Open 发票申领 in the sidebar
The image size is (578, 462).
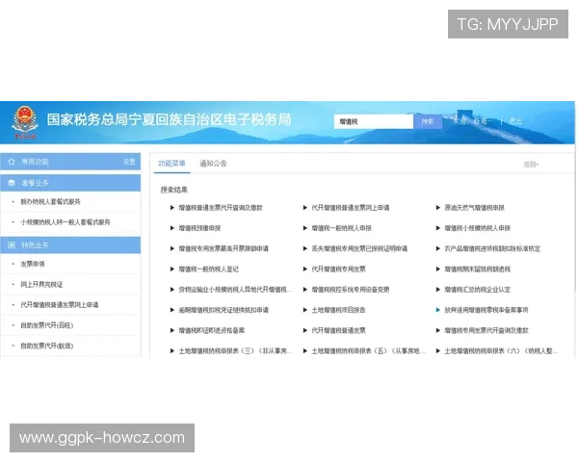click(33, 264)
